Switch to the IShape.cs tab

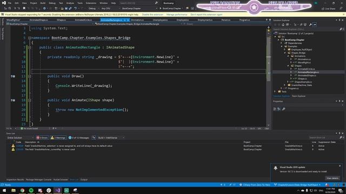(x=61, y=20)
